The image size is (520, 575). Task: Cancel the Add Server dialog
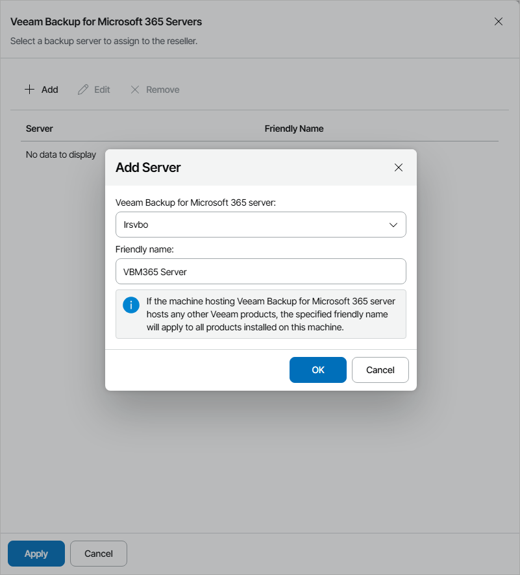point(380,369)
